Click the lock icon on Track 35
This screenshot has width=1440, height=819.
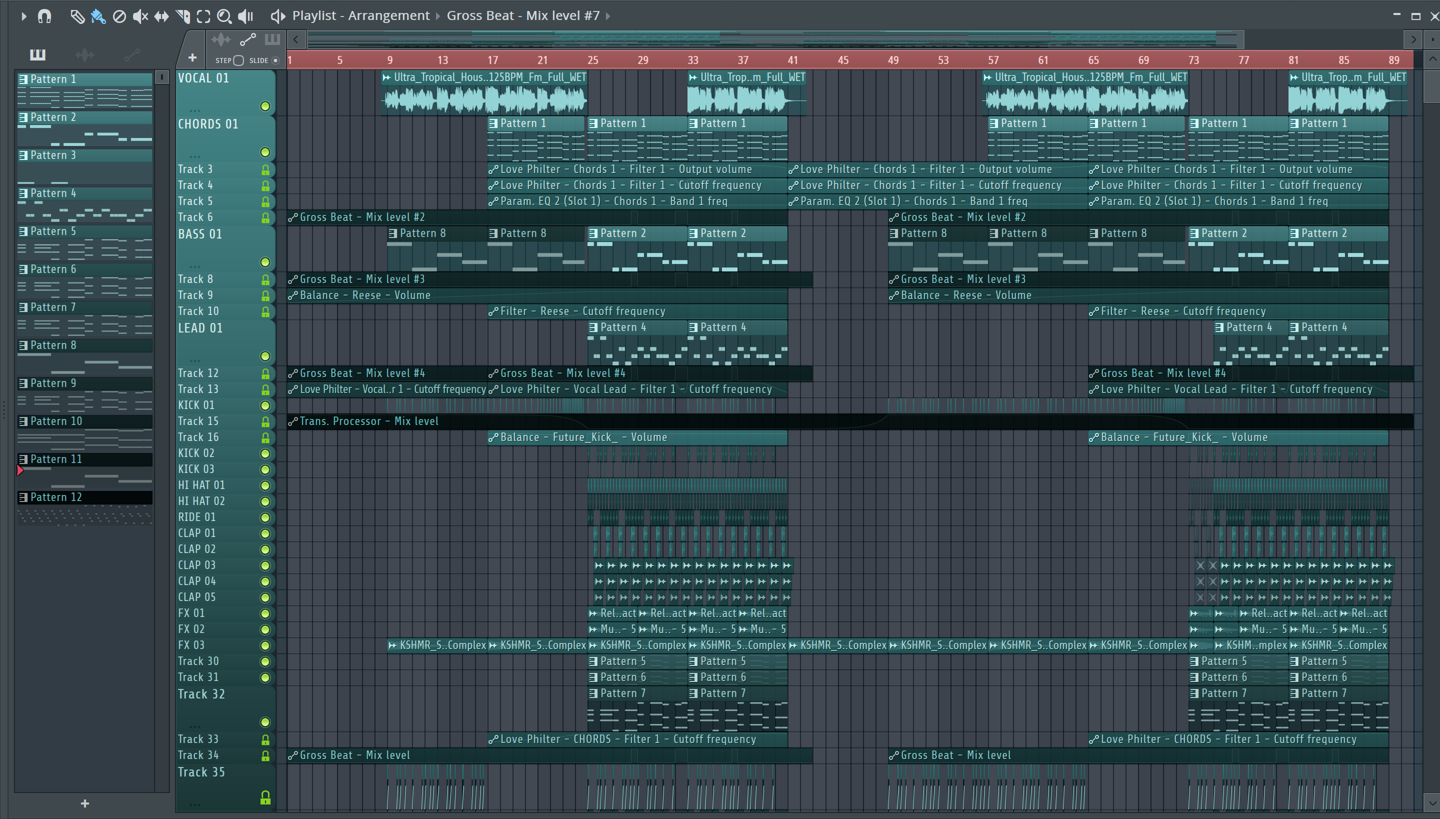coord(265,797)
